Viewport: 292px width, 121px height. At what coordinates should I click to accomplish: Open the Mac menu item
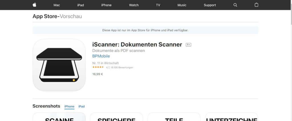coord(57,5)
